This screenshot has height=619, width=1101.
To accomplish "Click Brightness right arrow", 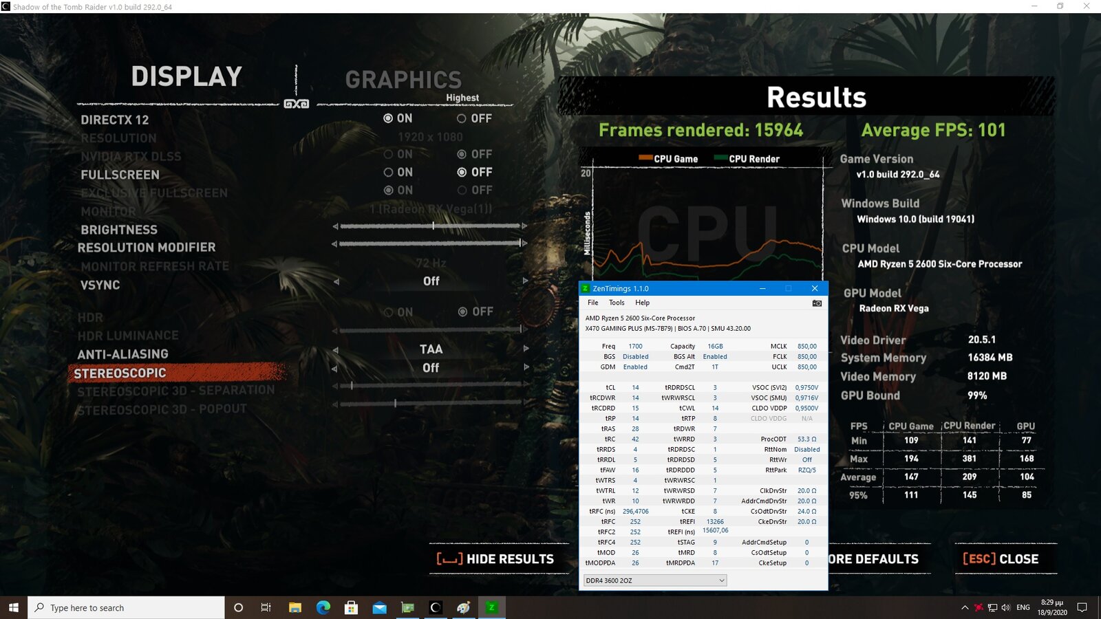I will [x=524, y=226].
